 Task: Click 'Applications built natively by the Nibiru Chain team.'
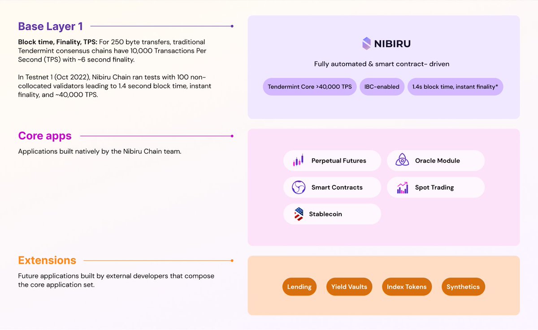coord(100,151)
